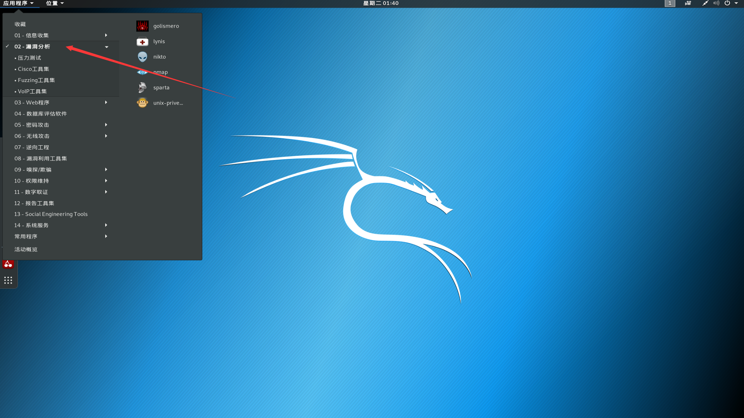Expand the arrow next to 常用程序
Screen dimensions: 744x418
[106, 236]
